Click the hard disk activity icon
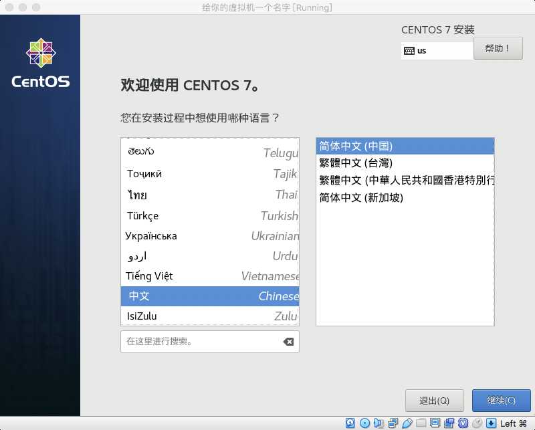The height and width of the screenshot is (430, 535). tap(350, 423)
